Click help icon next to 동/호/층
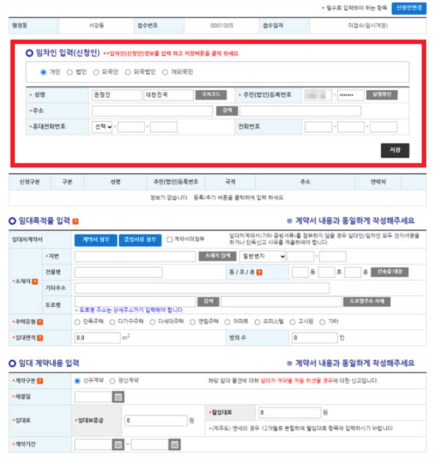The image size is (439, 458). pyautogui.click(x=259, y=272)
